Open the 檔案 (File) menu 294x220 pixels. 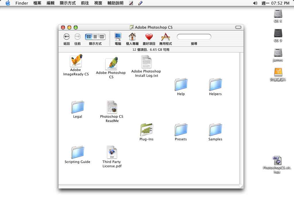(37, 3)
